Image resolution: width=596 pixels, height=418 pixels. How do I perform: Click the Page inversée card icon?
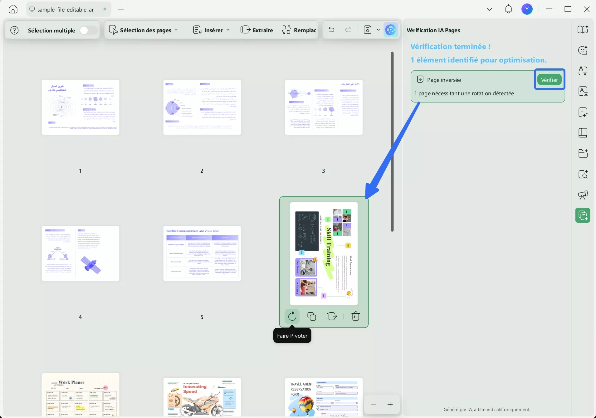point(420,79)
